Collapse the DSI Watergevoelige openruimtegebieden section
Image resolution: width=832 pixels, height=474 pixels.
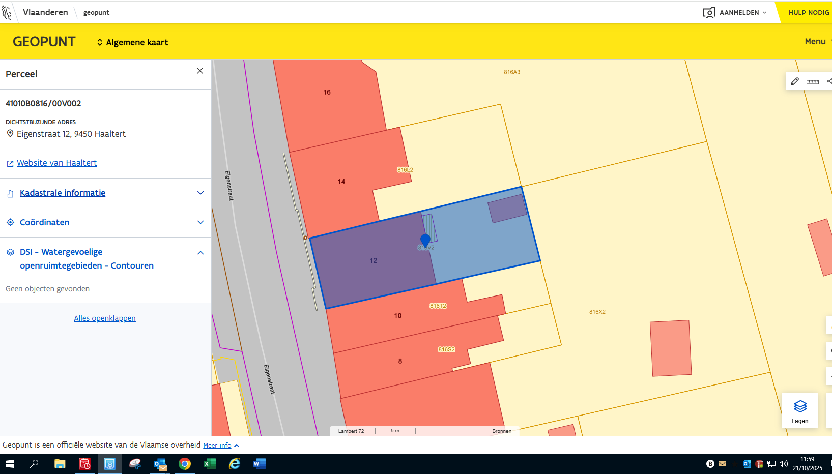(x=200, y=253)
